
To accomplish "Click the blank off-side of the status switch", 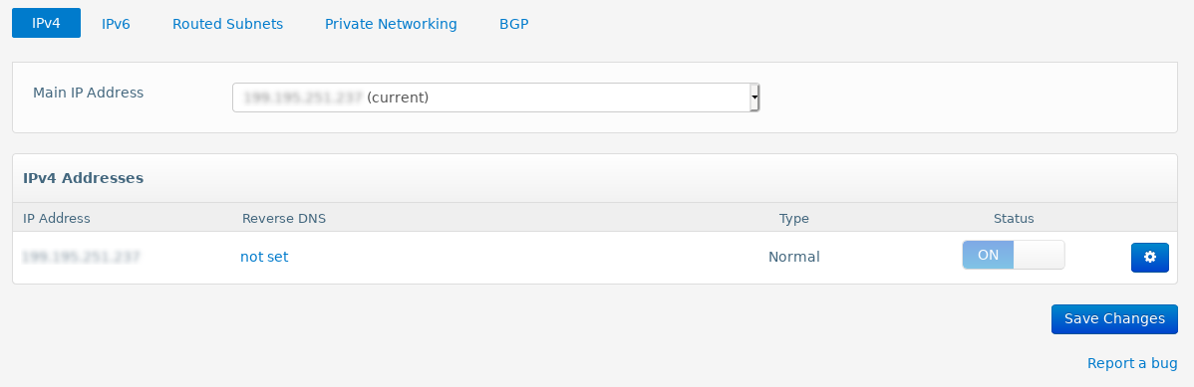I will [x=1040, y=256].
